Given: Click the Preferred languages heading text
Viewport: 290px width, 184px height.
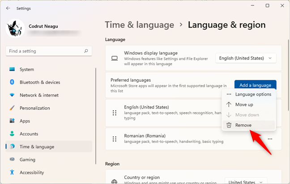Looking at the screenshot, I should [x=131, y=80].
